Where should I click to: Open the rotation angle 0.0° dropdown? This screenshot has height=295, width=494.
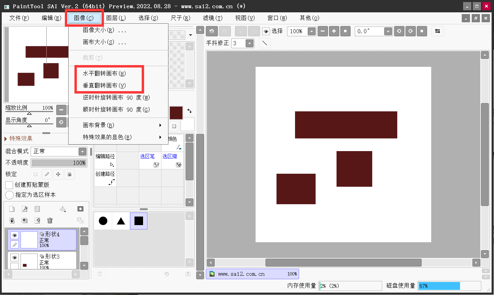(x=388, y=32)
